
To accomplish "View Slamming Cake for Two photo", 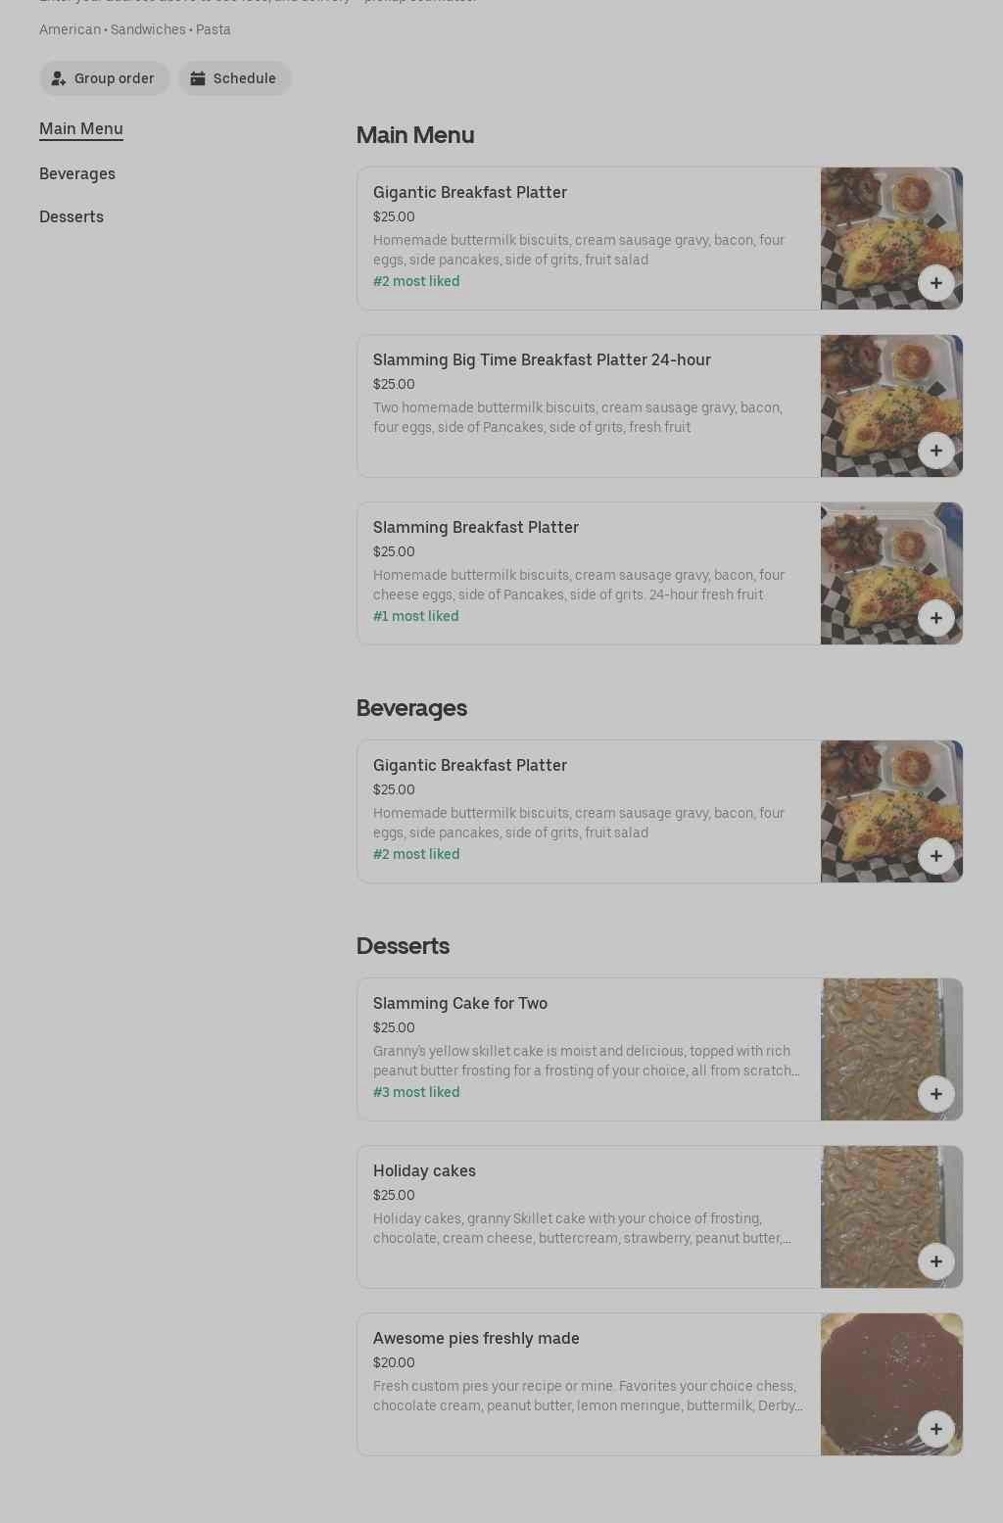I will 891,1049.
